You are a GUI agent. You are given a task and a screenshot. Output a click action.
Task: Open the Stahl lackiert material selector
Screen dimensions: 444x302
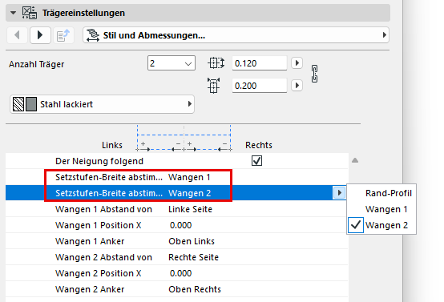coord(102,104)
